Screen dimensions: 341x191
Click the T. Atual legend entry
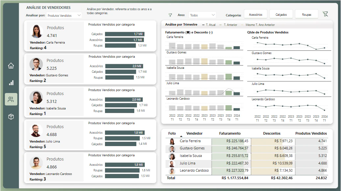[209, 25]
